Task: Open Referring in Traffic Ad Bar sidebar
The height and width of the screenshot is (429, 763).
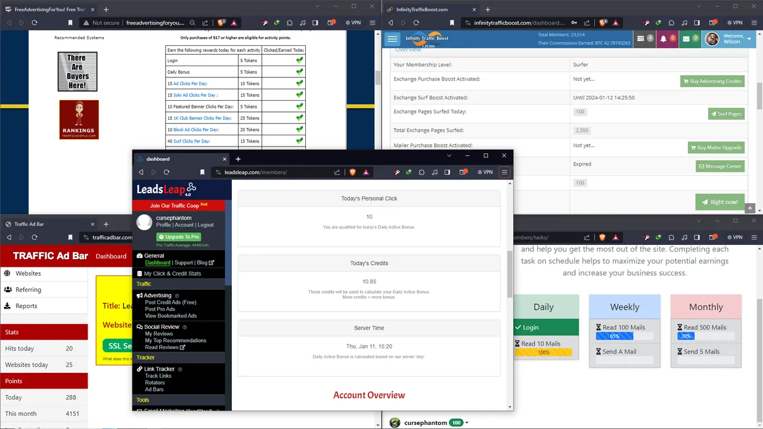Action: pos(44,290)
